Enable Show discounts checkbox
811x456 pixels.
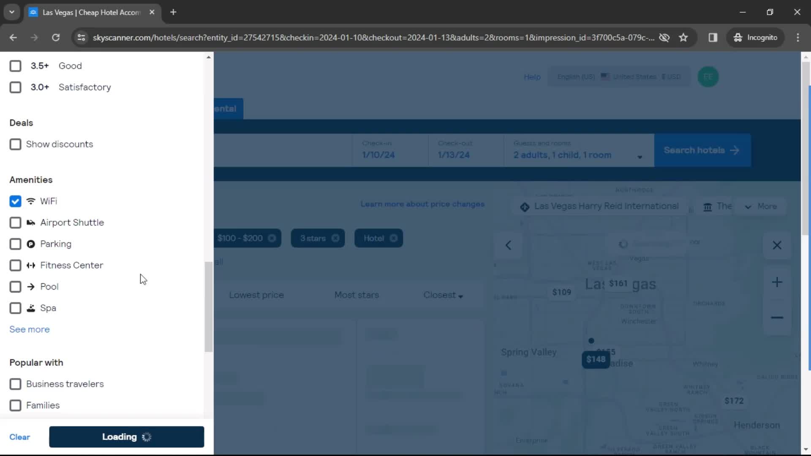(x=15, y=144)
